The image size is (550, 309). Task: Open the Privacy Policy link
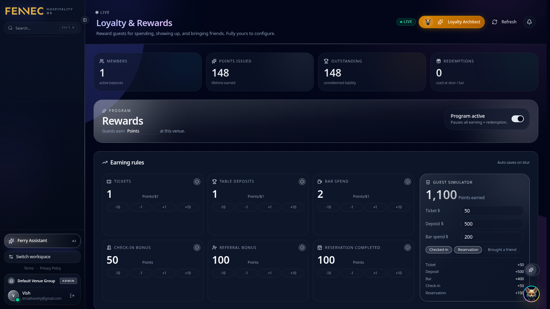(x=50, y=268)
